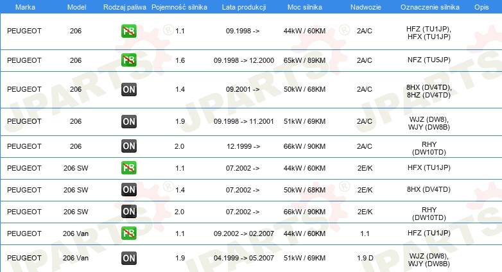Click 206 Van model in the 1.9 diesel row
The image size is (502, 272).
coord(76,258)
